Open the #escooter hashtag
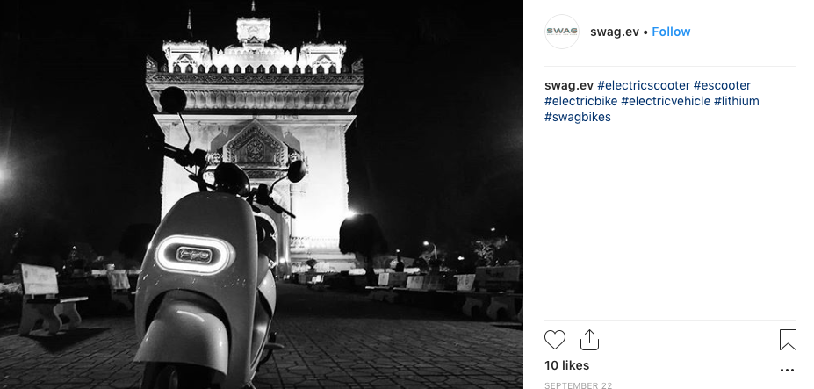Screen dimensions: 814x389 722,85
